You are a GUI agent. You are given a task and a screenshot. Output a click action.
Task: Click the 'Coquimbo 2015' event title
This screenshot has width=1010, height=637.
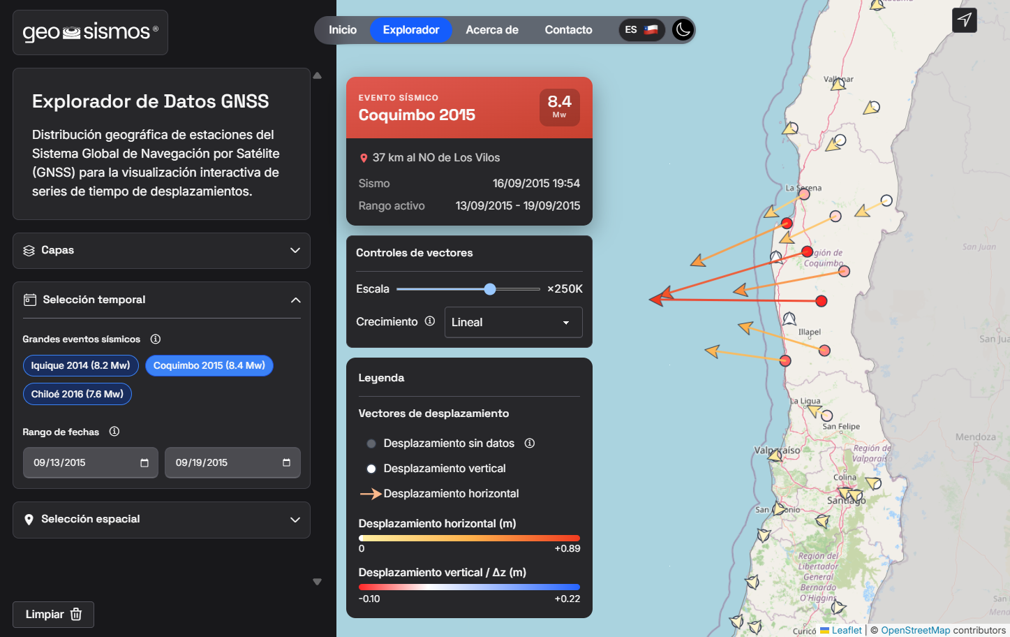[x=417, y=115]
